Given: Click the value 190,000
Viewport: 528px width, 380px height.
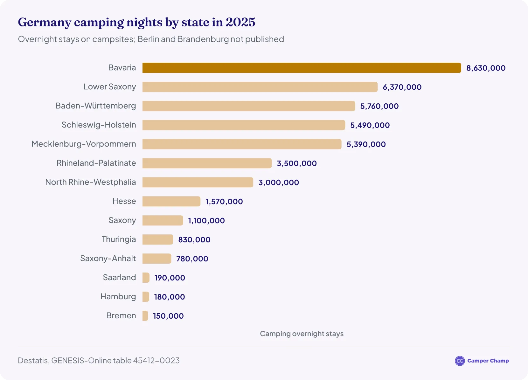Looking at the screenshot, I should 170,278.
